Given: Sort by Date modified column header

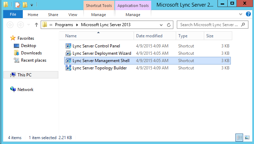Looking at the screenshot, I should point(155,36).
